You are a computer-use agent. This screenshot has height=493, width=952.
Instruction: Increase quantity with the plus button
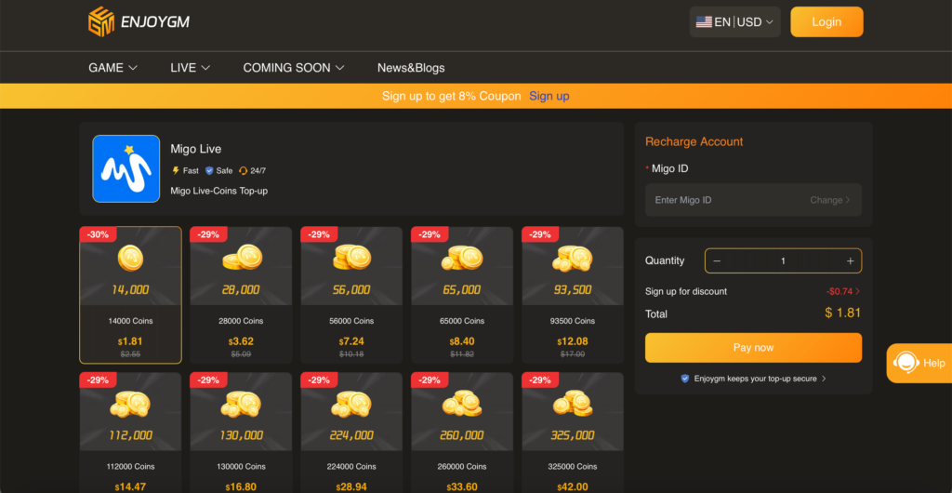[x=850, y=261]
